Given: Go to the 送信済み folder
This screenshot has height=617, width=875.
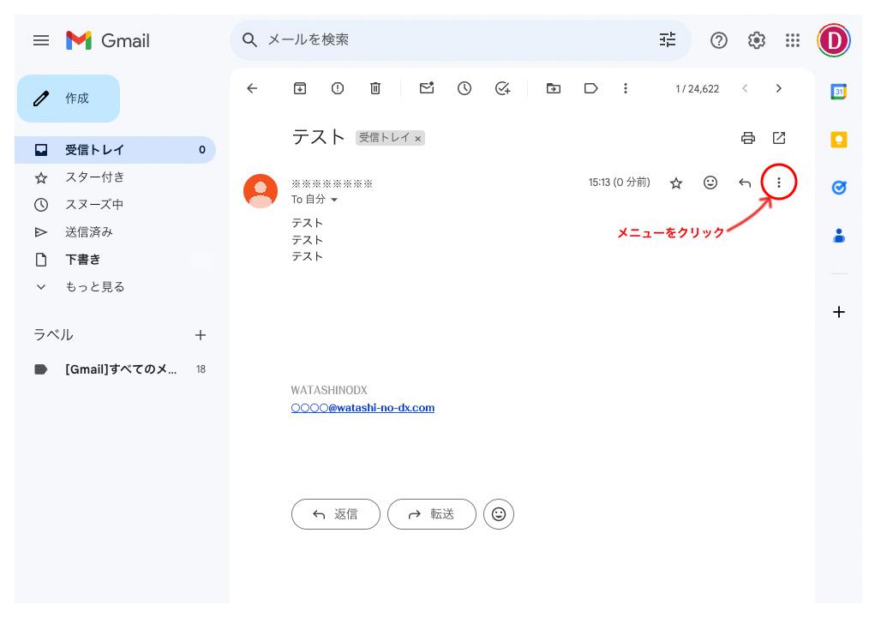Looking at the screenshot, I should (89, 232).
